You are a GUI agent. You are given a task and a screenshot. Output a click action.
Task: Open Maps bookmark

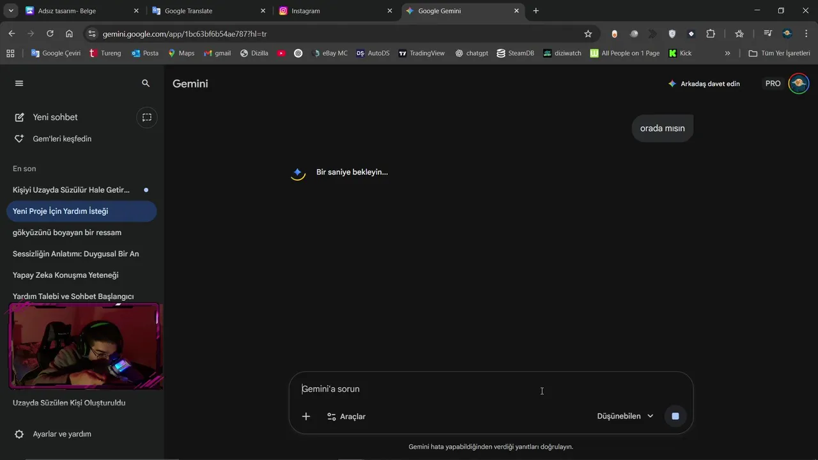click(x=181, y=53)
